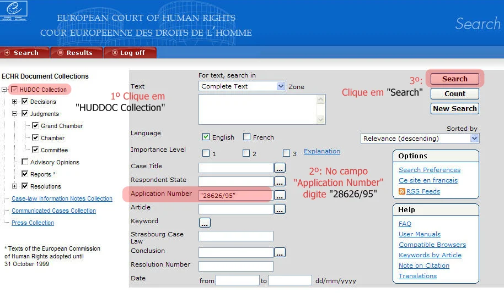Open the Ce site en français link
The width and height of the screenshot is (504, 293).
(428, 180)
